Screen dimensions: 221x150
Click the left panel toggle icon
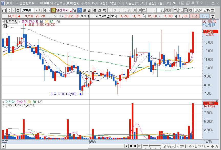coord(4,10)
